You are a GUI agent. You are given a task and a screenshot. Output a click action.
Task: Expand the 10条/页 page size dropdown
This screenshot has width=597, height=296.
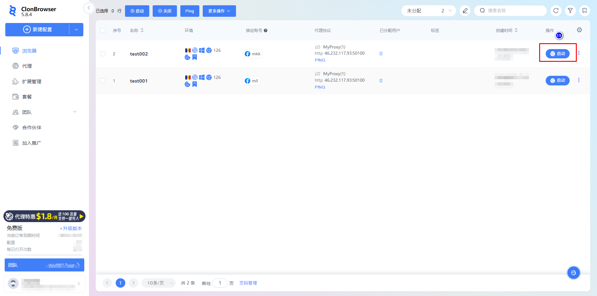tap(159, 283)
